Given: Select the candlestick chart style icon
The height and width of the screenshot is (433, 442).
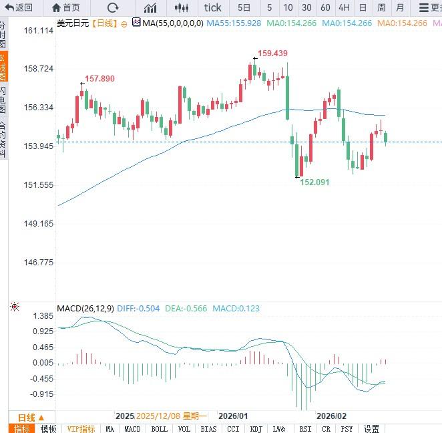Looking at the screenshot, I should 181,8.
